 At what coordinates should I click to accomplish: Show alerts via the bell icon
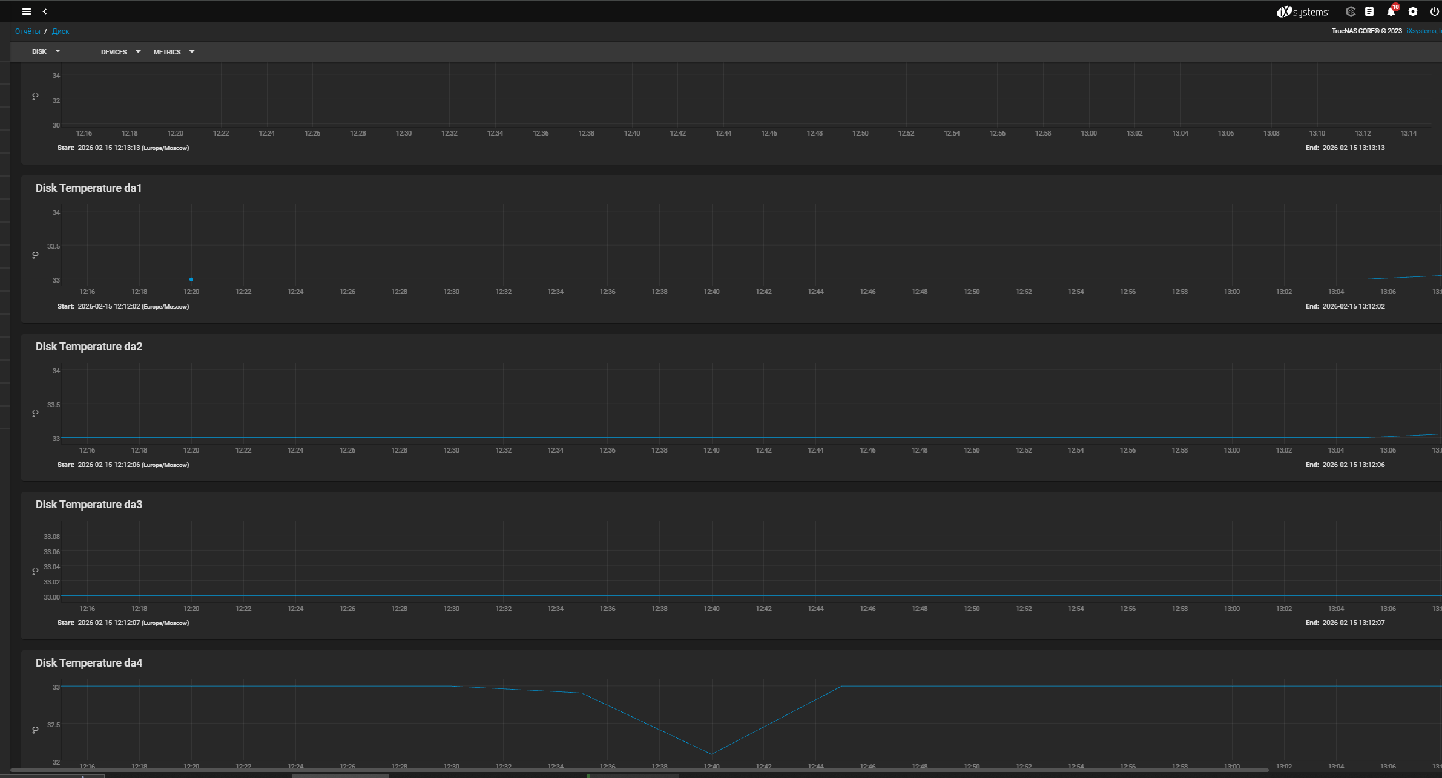click(1391, 11)
